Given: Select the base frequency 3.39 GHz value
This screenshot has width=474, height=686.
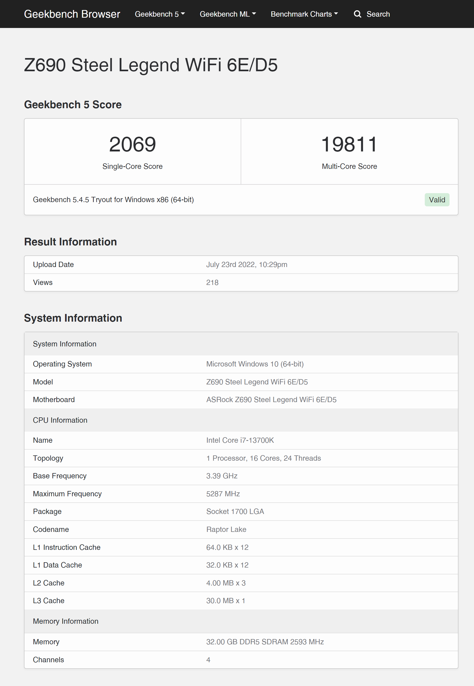Looking at the screenshot, I should [222, 476].
